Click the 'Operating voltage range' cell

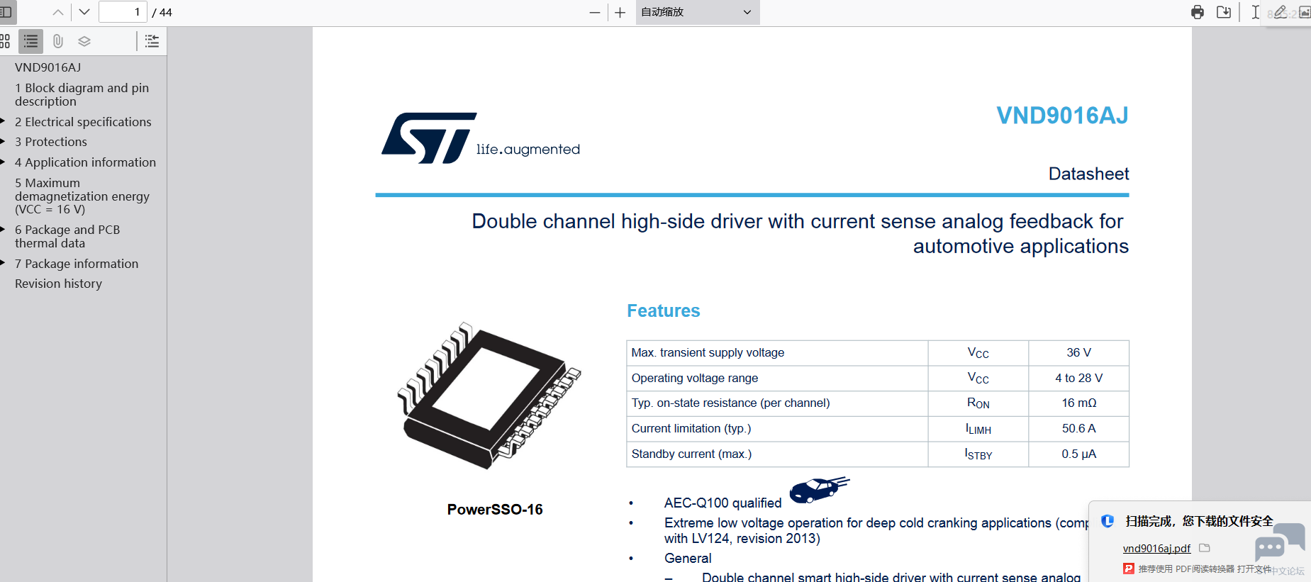click(778, 379)
